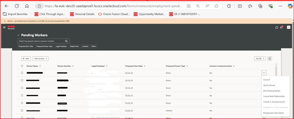Open the zoom magnifier icon in the address bar
The height and width of the screenshot is (119, 294).
198,6
